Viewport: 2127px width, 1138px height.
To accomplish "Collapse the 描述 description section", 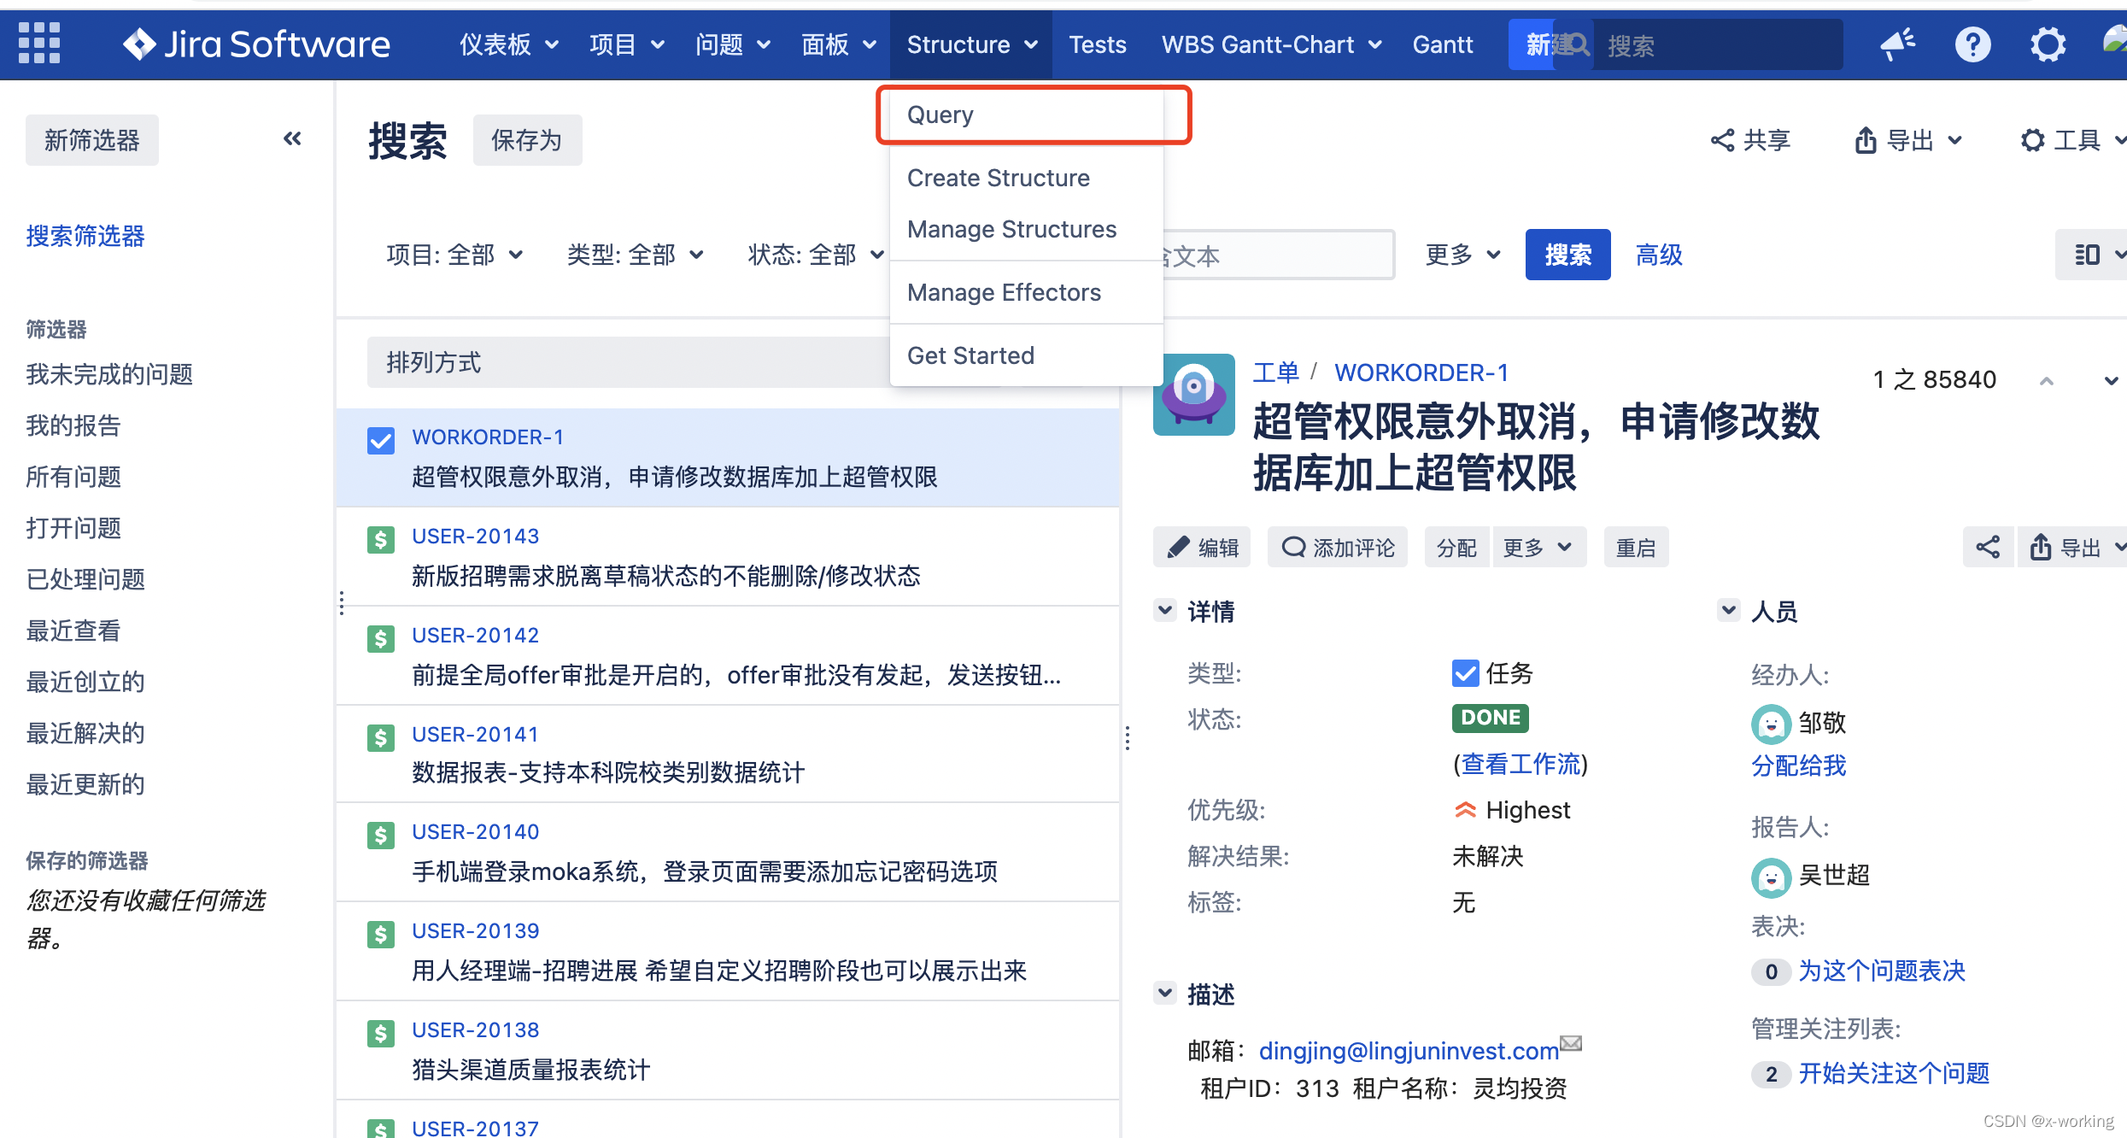I will click(x=1165, y=994).
